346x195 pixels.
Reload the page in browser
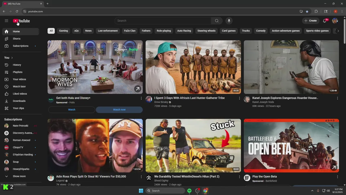pyautogui.click(x=17, y=11)
